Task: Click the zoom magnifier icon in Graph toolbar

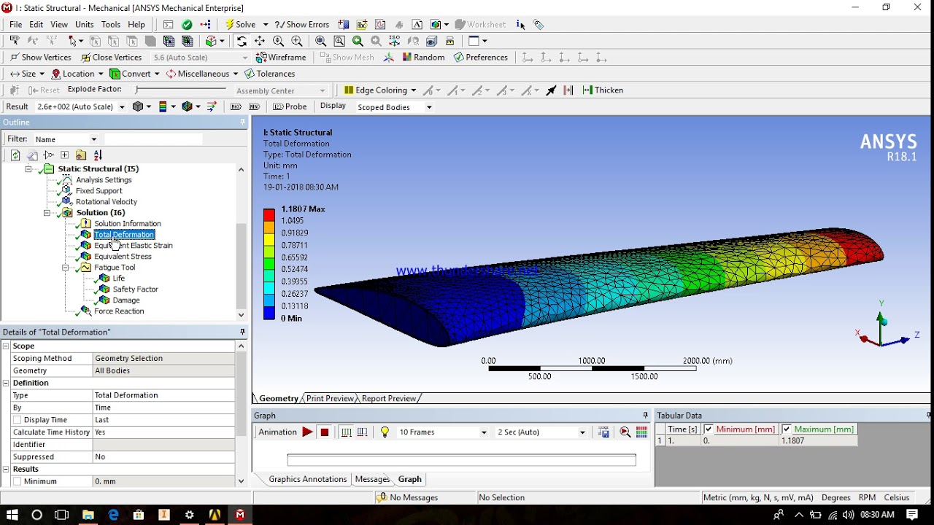Action: click(625, 432)
